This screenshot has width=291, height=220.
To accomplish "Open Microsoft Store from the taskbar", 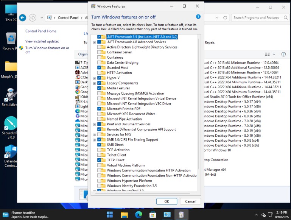I will 153,215.
